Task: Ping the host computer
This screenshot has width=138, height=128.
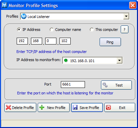Action: [110, 42]
